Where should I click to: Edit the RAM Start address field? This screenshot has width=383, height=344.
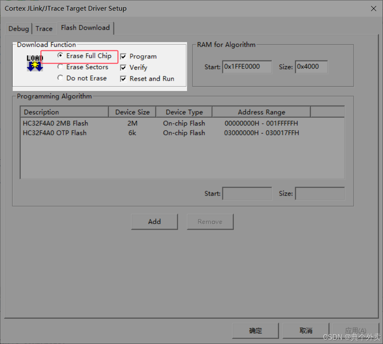247,67
